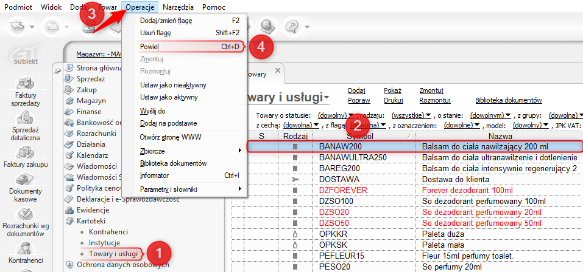Open the back arrow history dropdown

point(32,27)
